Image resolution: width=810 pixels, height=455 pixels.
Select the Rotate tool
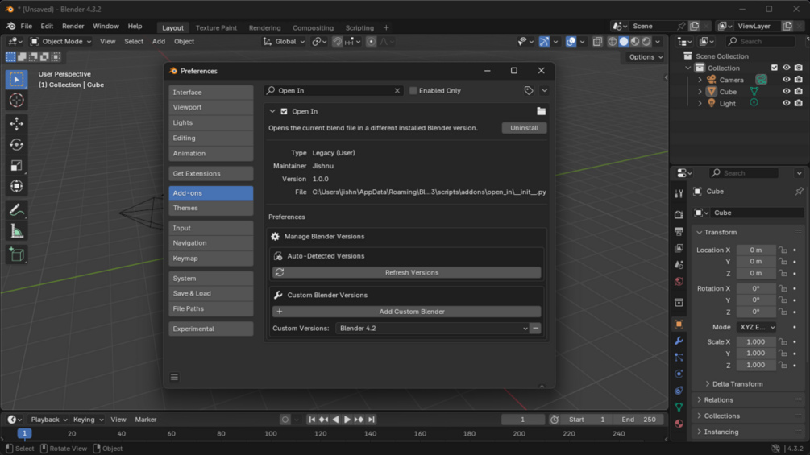click(x=17, y=144)
